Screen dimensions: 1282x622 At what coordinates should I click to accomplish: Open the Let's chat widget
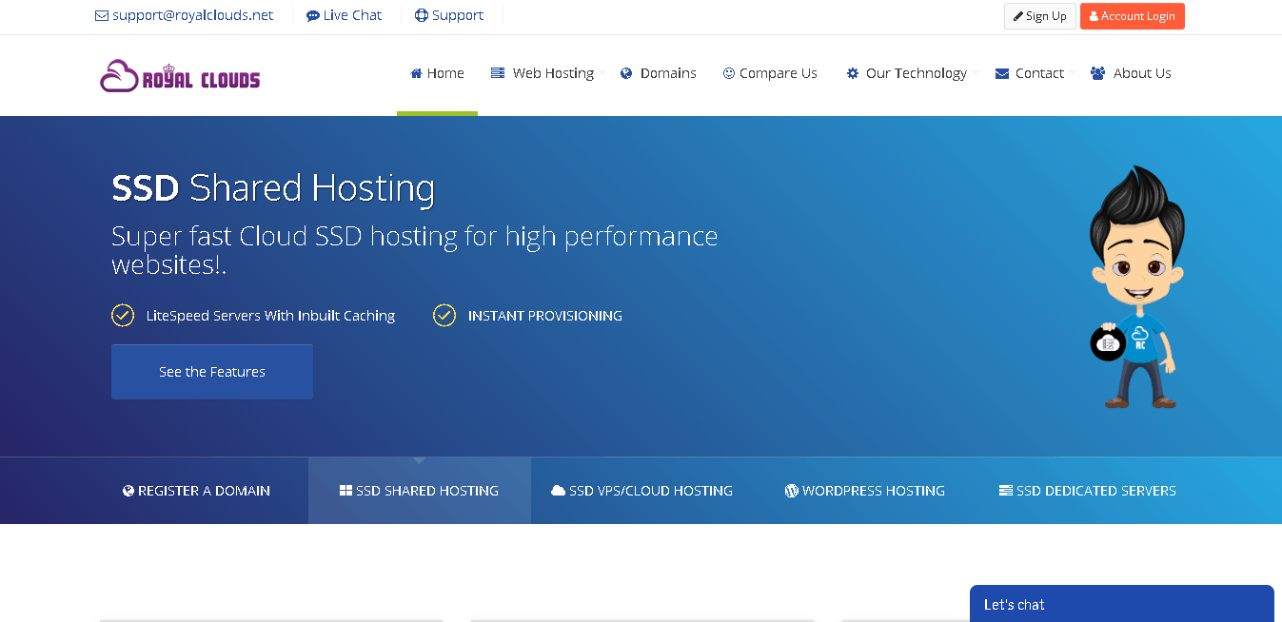1122,604
